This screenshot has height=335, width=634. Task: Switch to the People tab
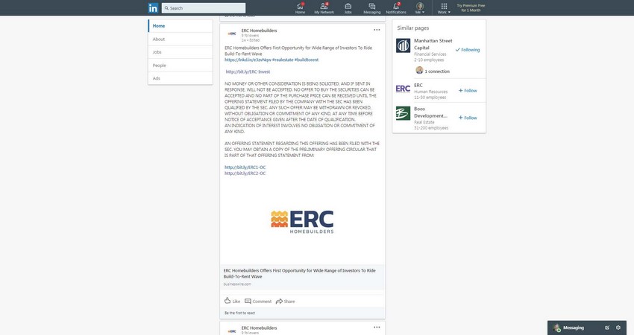(160, 66)
